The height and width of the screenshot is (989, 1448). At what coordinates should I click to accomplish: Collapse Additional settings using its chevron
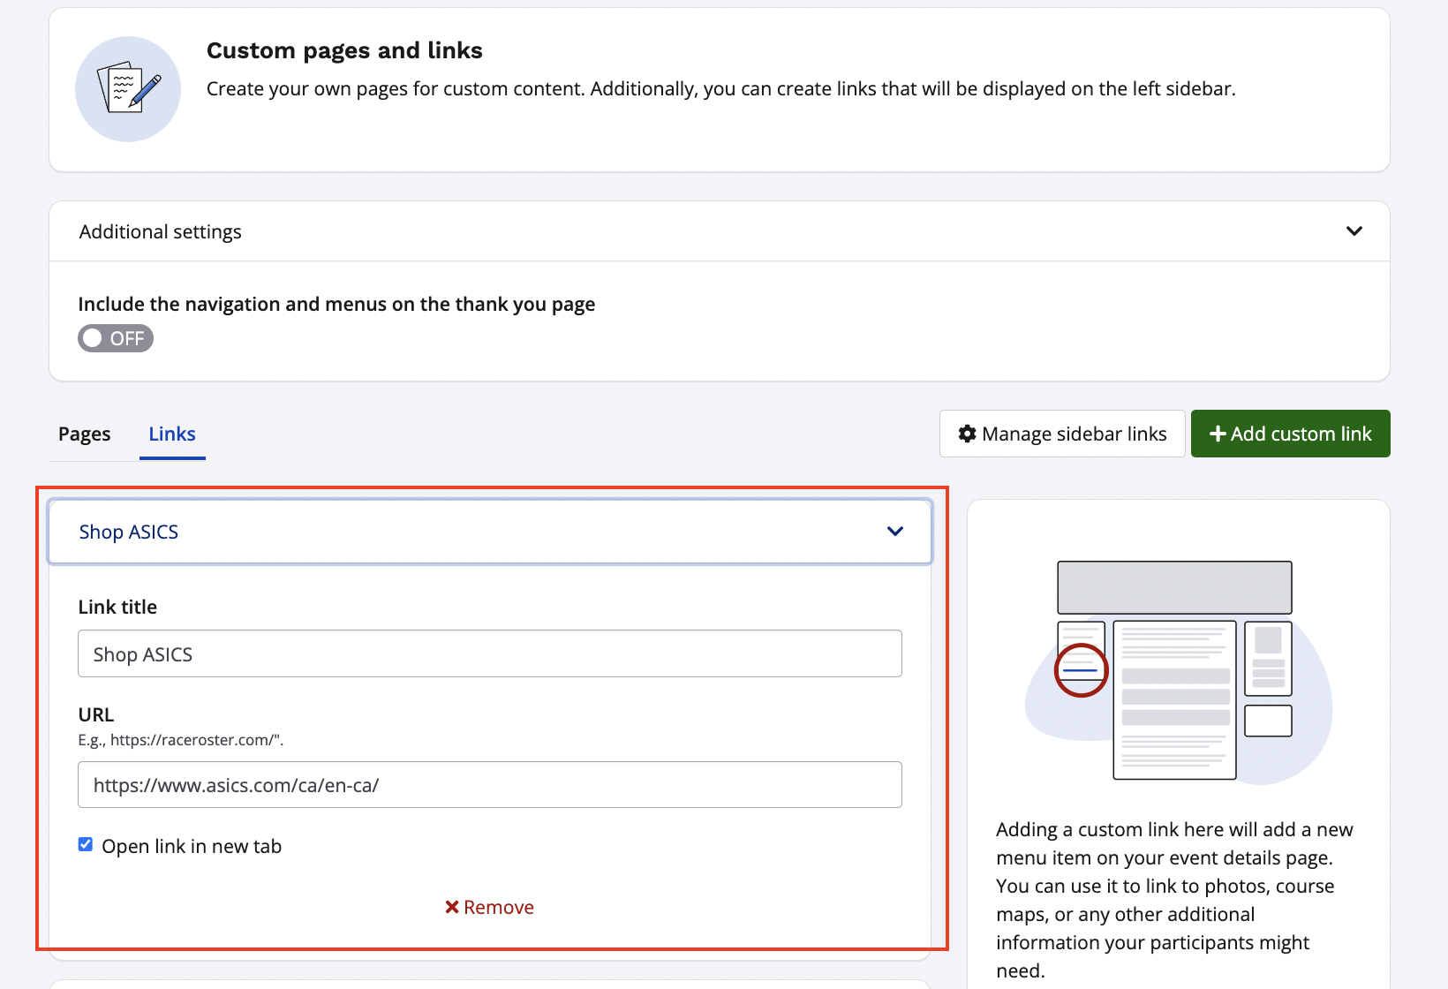(1354, 231)
